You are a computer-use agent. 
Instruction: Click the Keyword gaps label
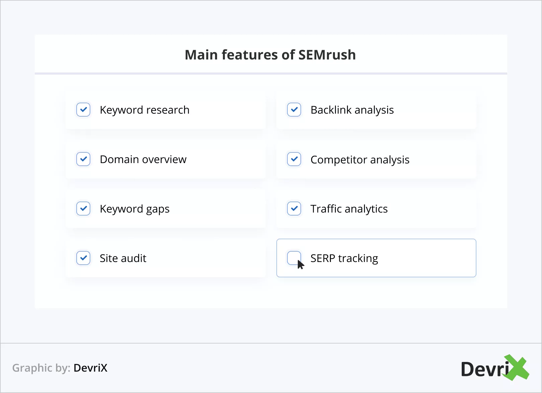pos(134,209)
